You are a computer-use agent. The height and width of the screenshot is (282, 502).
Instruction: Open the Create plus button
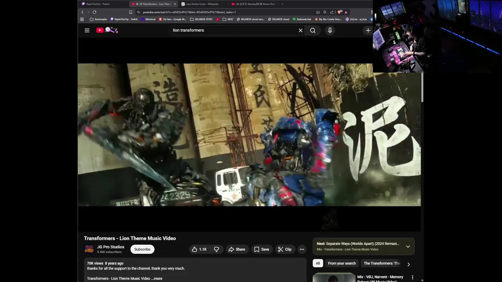click(368, 30)
